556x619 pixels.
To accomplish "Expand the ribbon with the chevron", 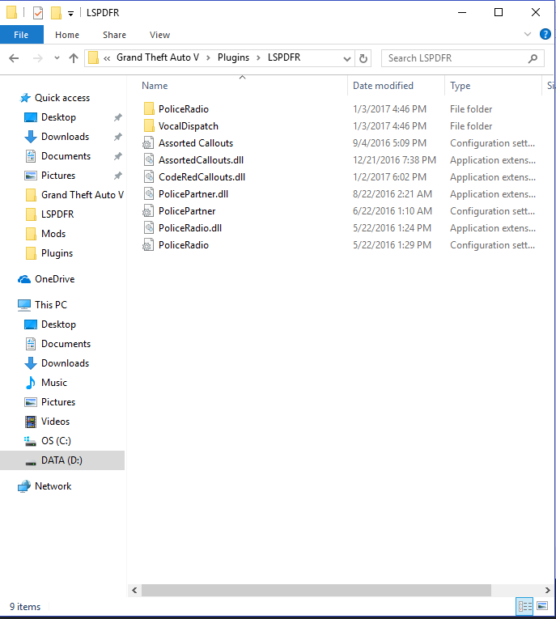I will 528,34.
